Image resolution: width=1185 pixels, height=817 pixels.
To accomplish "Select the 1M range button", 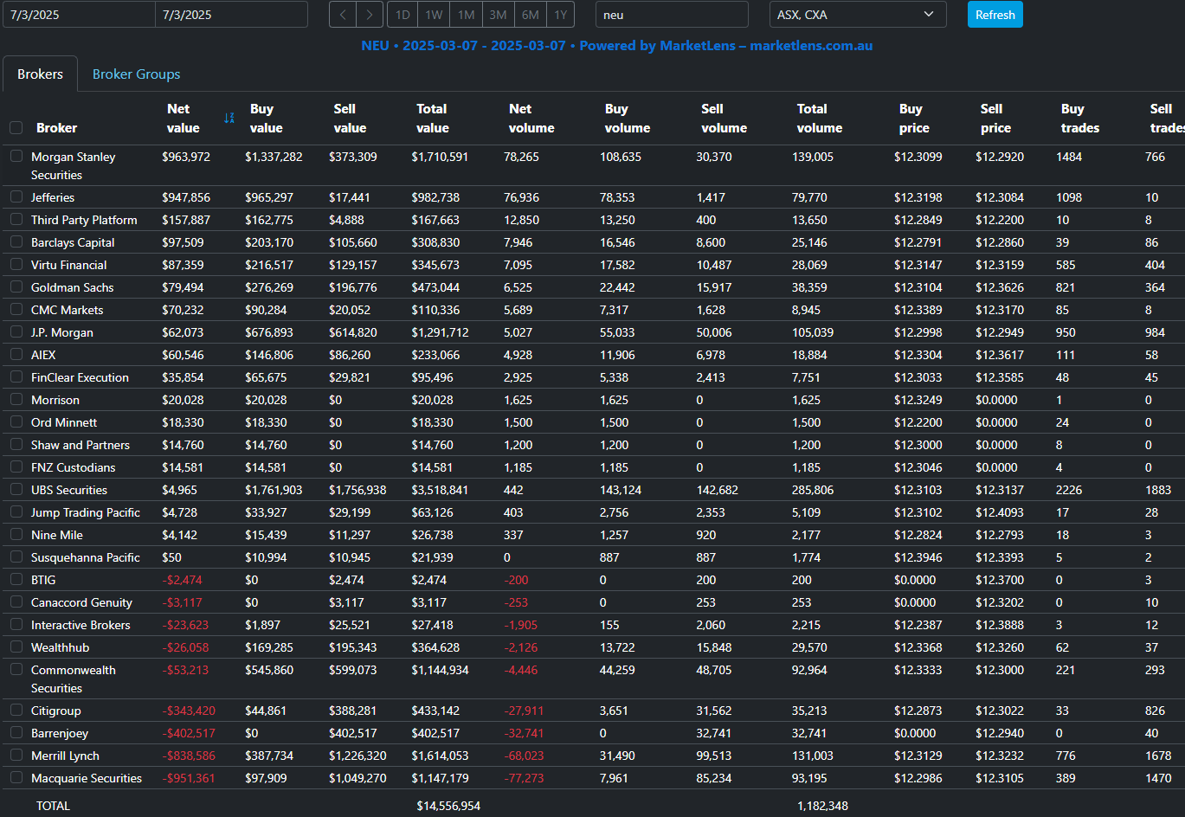I will [466, 15].
